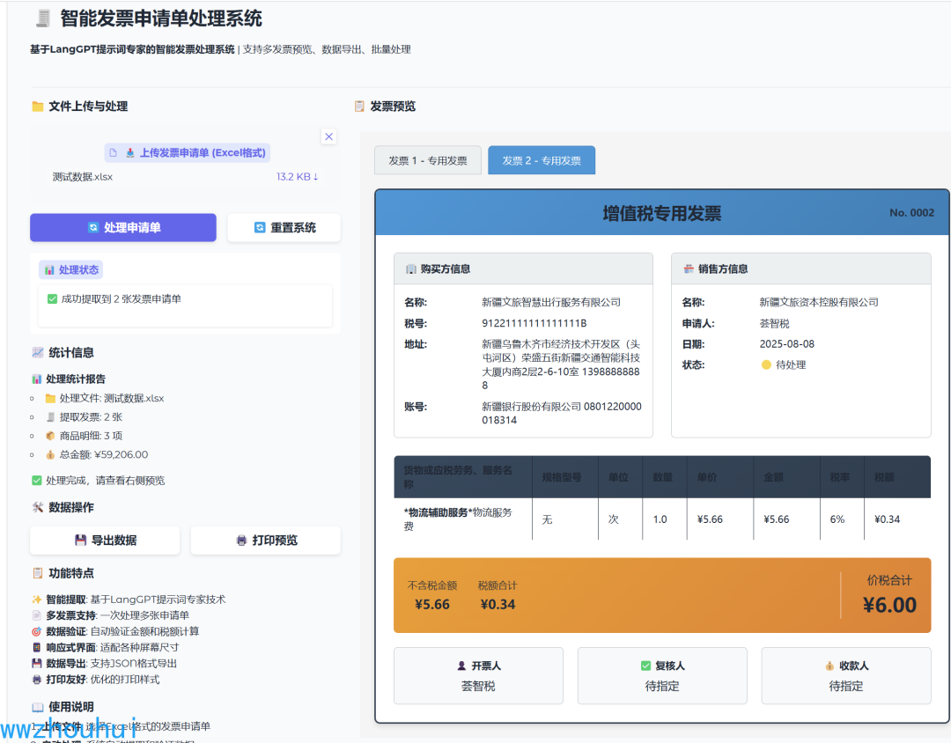
Task: Download the file via 13.2 KB link
Action: pos(297,176)
